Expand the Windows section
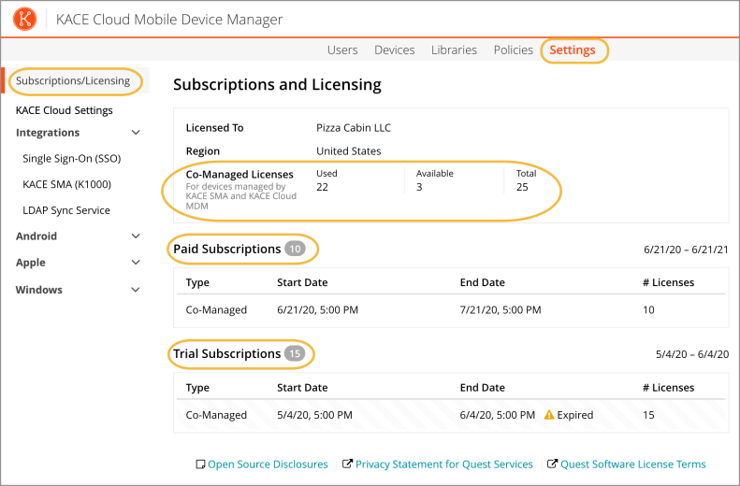 pyautogui.click(x=136, y=290)
